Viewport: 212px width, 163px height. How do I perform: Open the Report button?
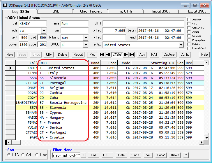click(78, 55)
